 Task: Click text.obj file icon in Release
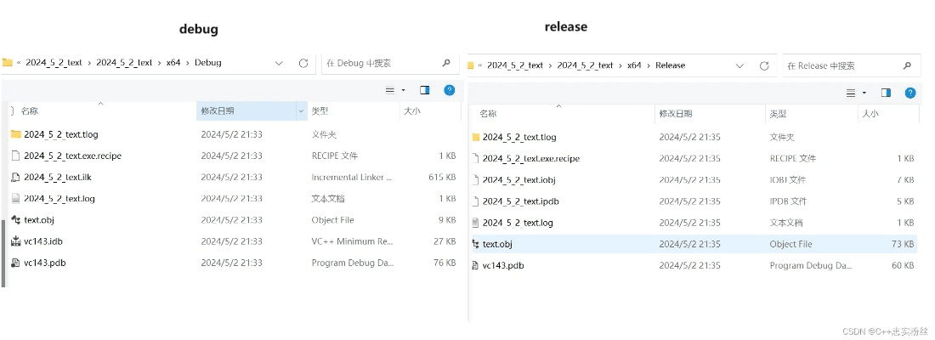coord(476,244)
